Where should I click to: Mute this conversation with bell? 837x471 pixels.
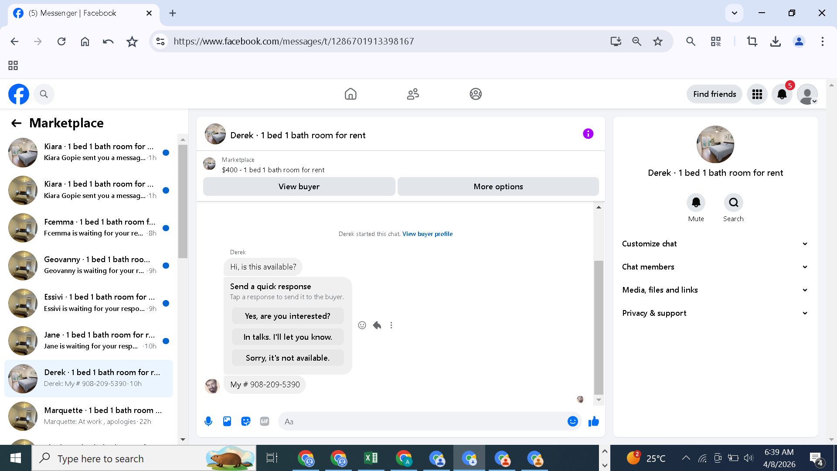point(696,203)
